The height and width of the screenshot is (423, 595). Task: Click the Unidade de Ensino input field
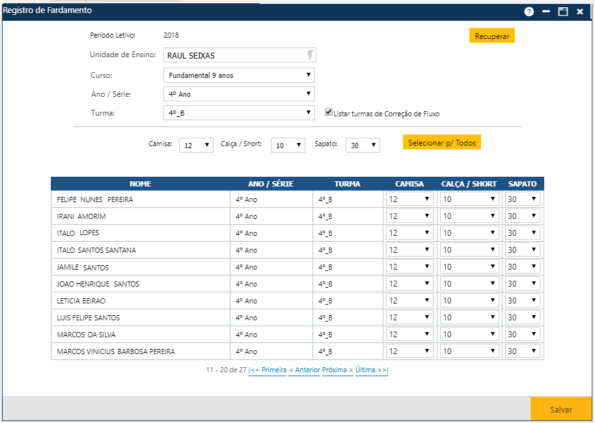[234, 56]
